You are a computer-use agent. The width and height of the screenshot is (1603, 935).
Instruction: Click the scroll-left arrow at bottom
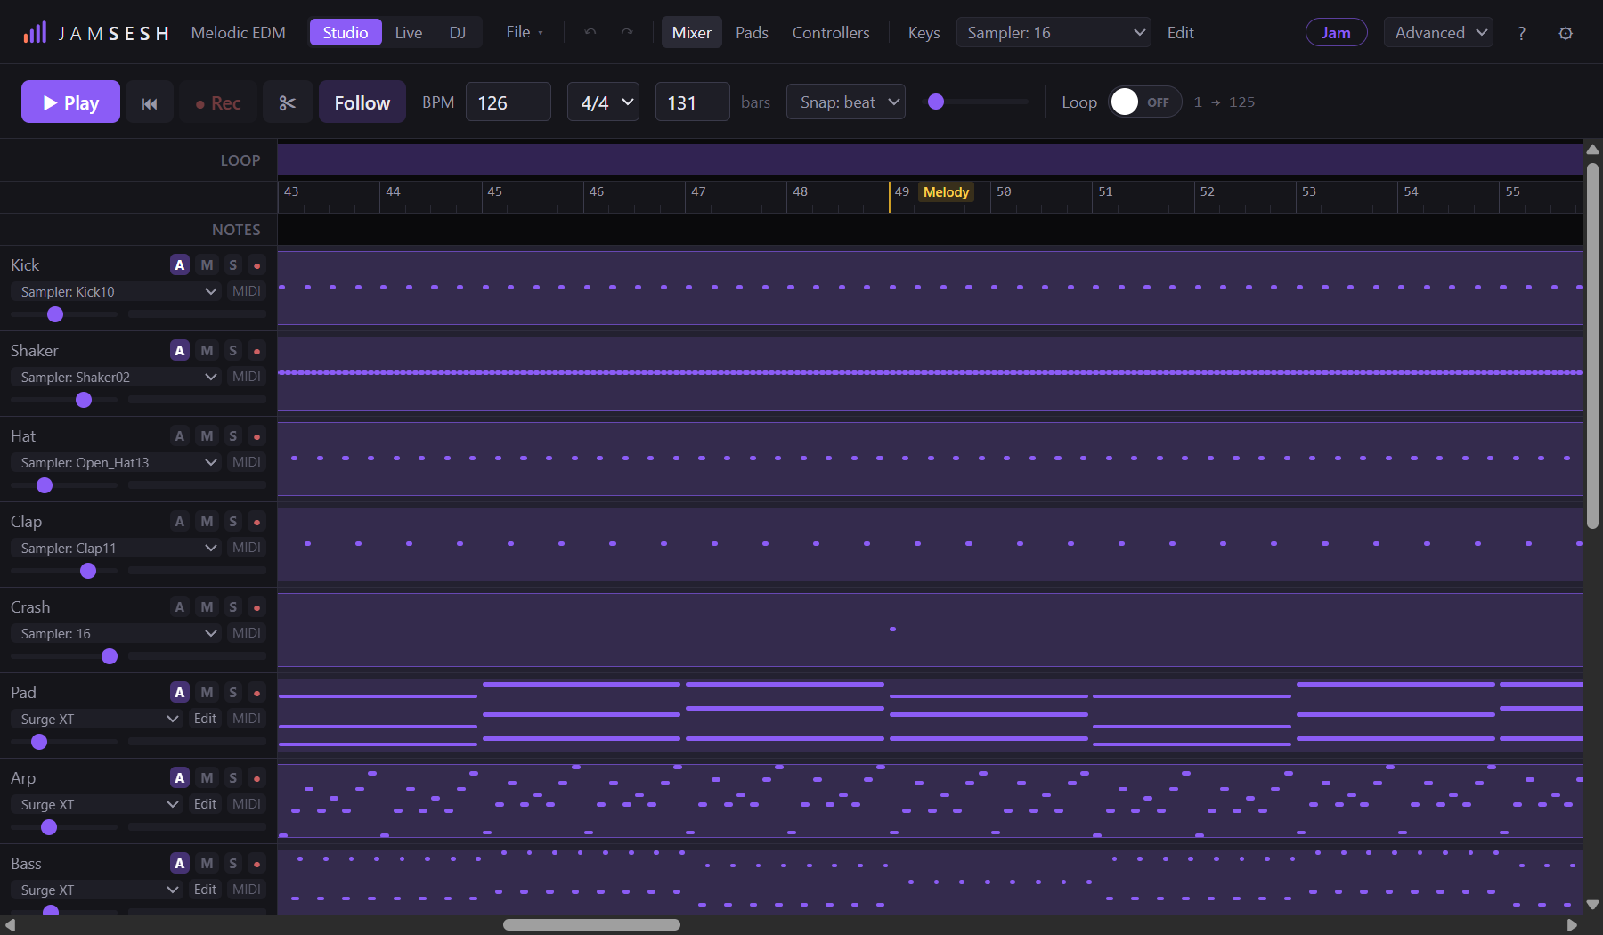[10, 925]
